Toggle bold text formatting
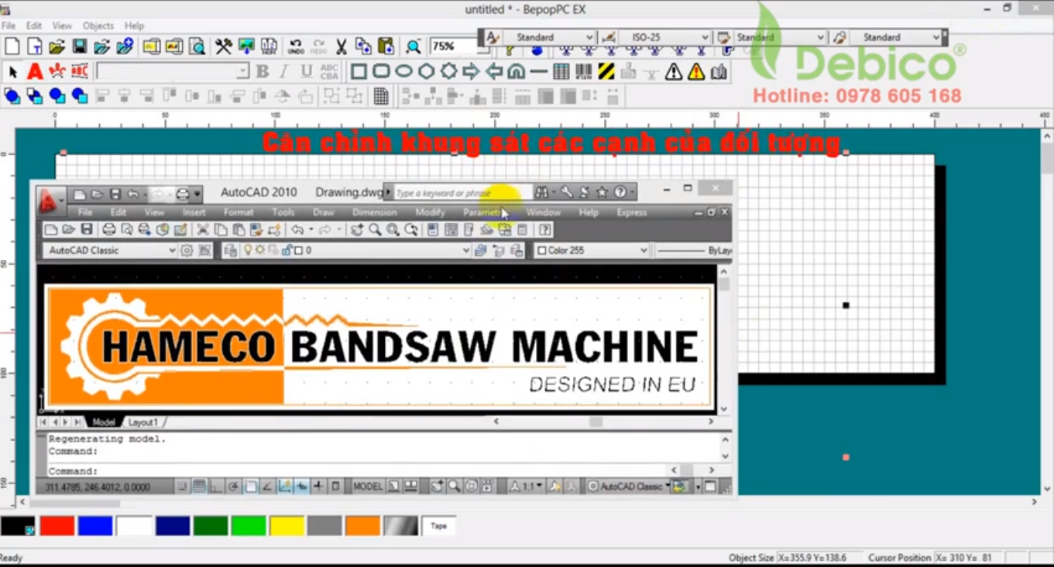 (x=263, y=72)
